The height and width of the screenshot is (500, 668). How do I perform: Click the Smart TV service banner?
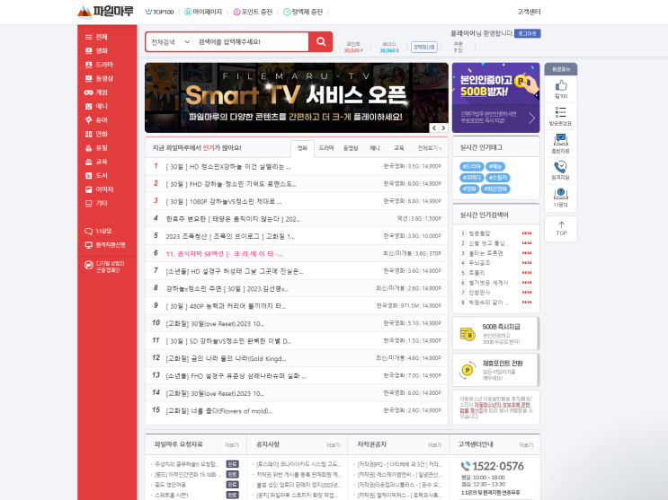pyautogui.click(x=297, y=98)
